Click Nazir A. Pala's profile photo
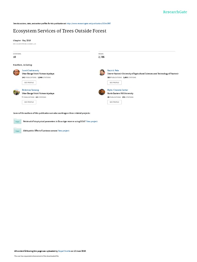Image resolution: width=197 pixels, height=262 pixels. tap(102, 72)
